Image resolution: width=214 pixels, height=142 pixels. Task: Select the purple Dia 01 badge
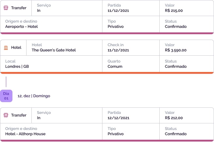(6, 96)
